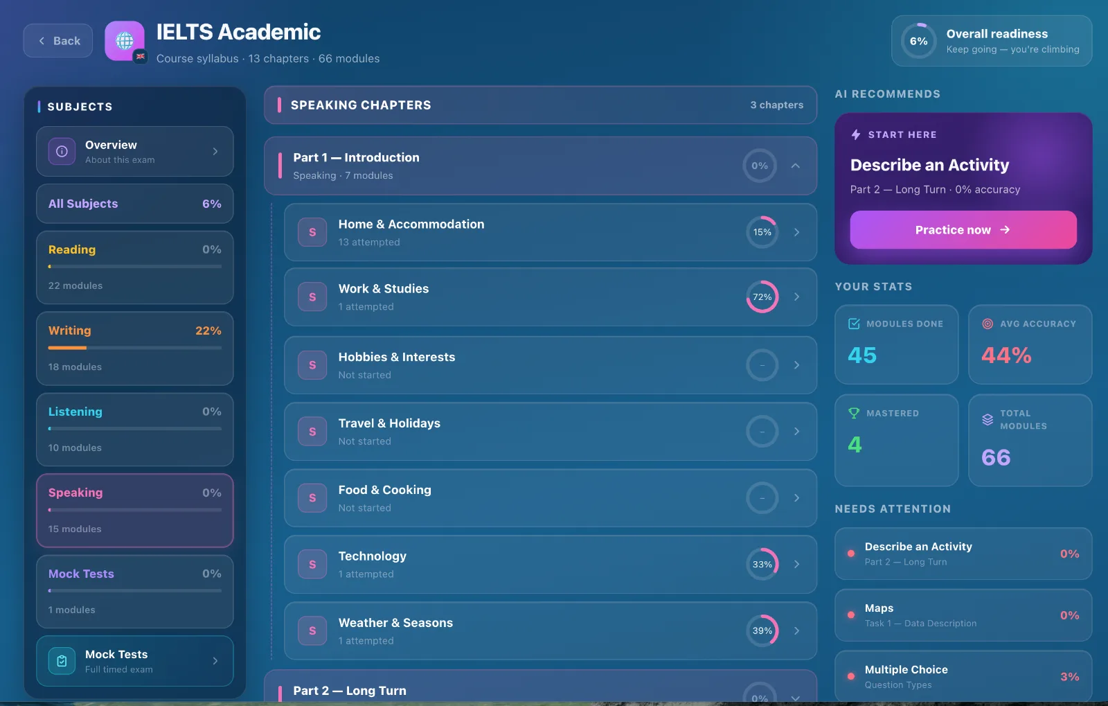Image resolution: width=1108 pixels, height=706 pixels.
Task: Open Describe an Activity needs-attention item
Action: tap(963, 554)
